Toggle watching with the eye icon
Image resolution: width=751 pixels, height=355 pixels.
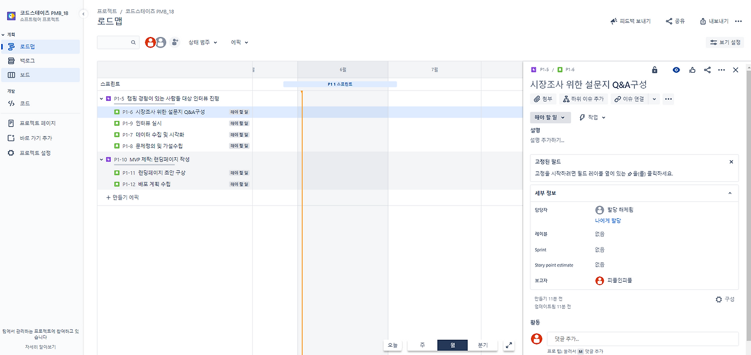[676, 70]
